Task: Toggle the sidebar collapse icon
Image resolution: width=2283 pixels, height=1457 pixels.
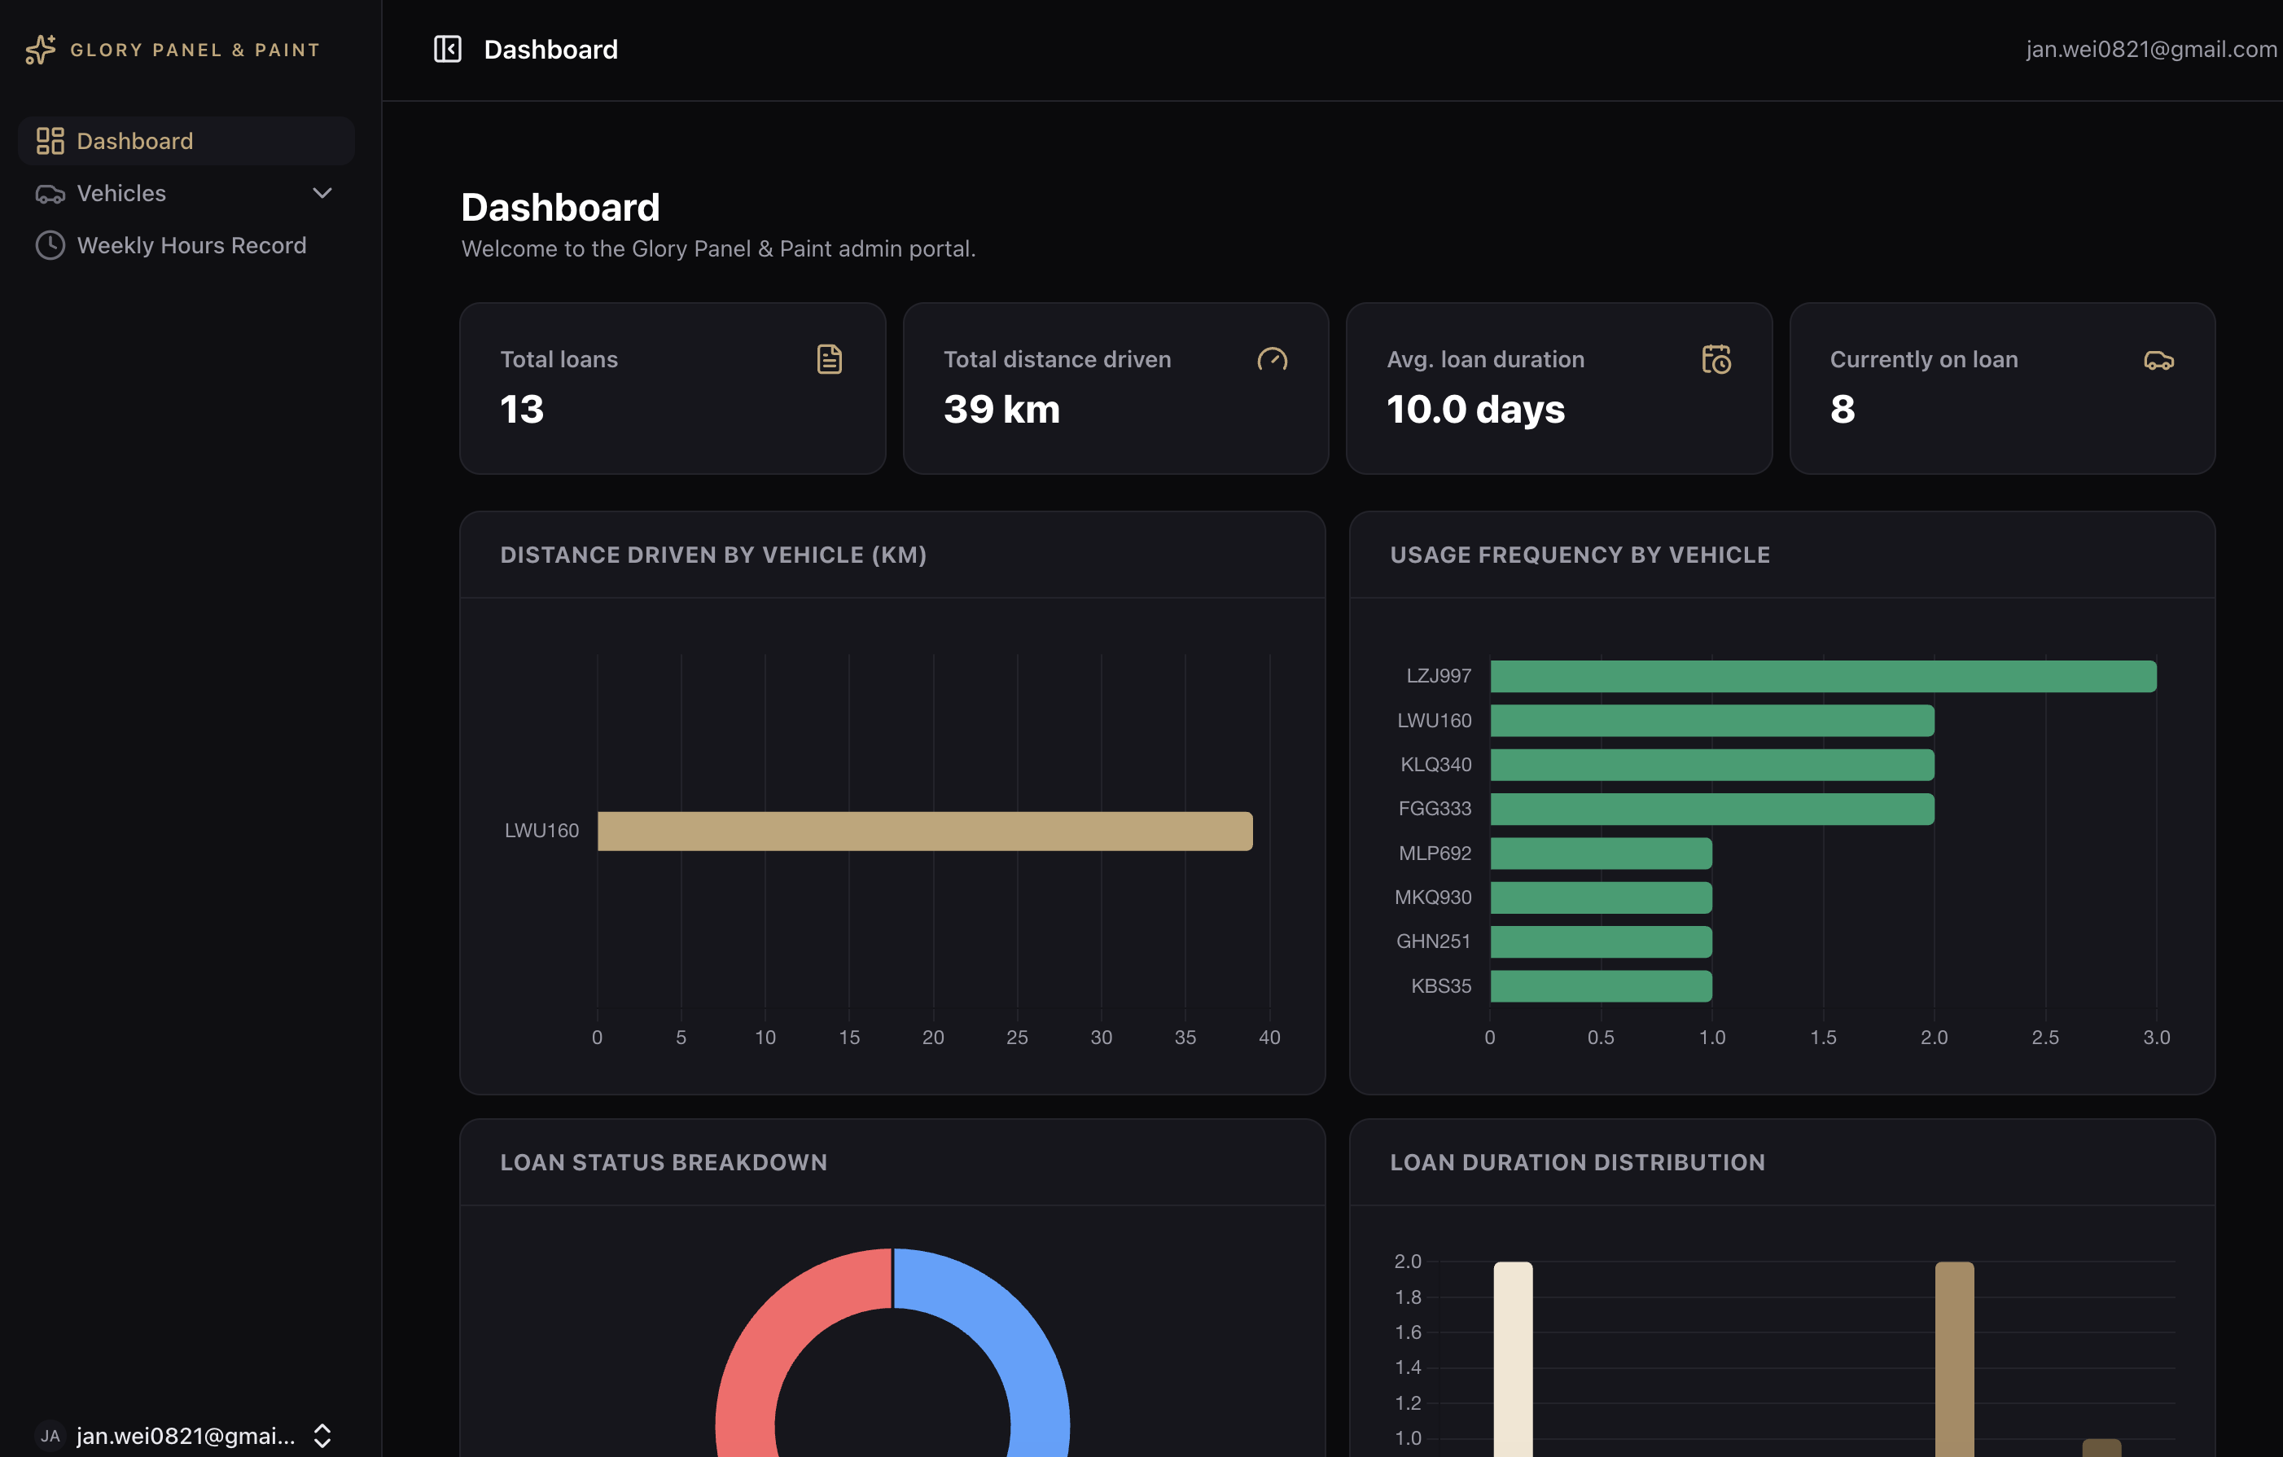Action: pyautogui.click(x=448, y=50)
